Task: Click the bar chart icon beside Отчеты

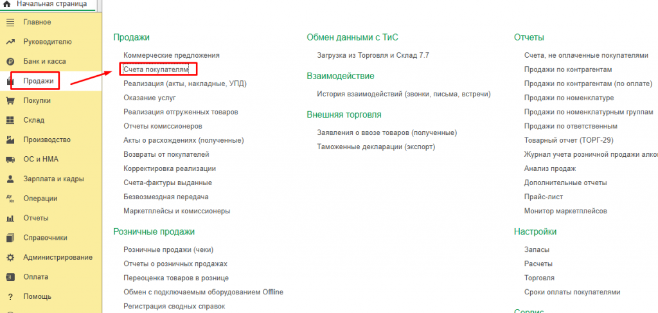Action: pyautogui.click(x=10, y=219)
